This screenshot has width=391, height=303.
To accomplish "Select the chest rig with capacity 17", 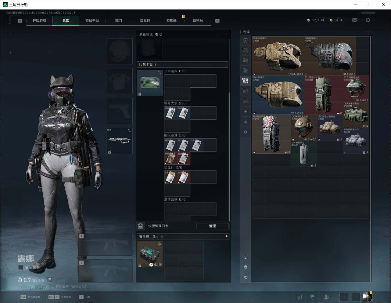I will (x=330, y=128).
